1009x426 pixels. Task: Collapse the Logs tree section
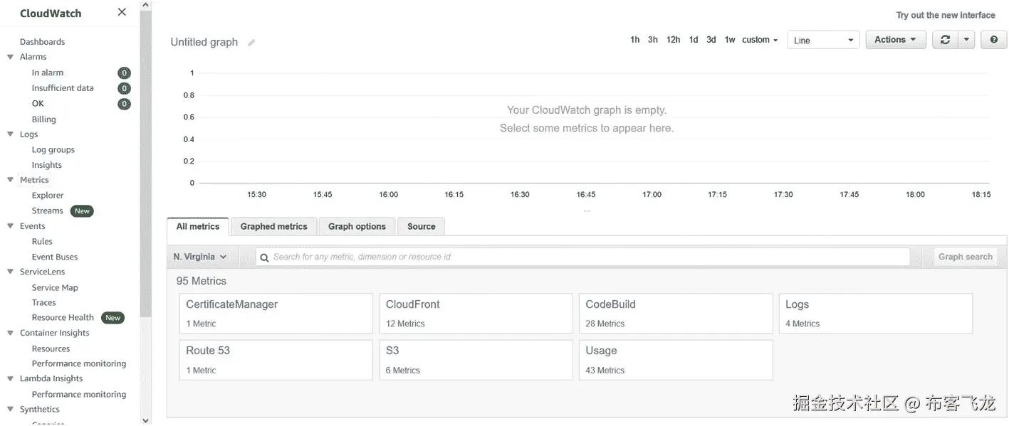pos(11,134)
